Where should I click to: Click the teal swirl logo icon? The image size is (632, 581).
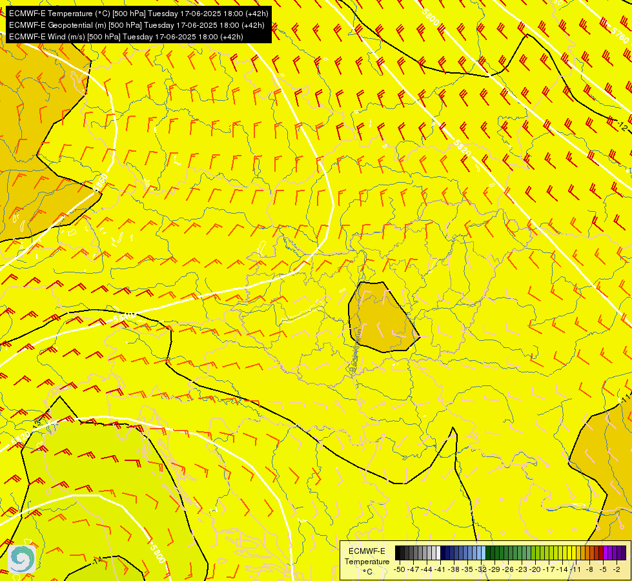[x=22, y=559]
